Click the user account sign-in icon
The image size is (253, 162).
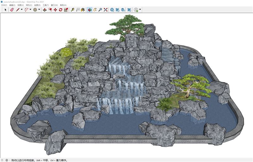tap(136, 10)
